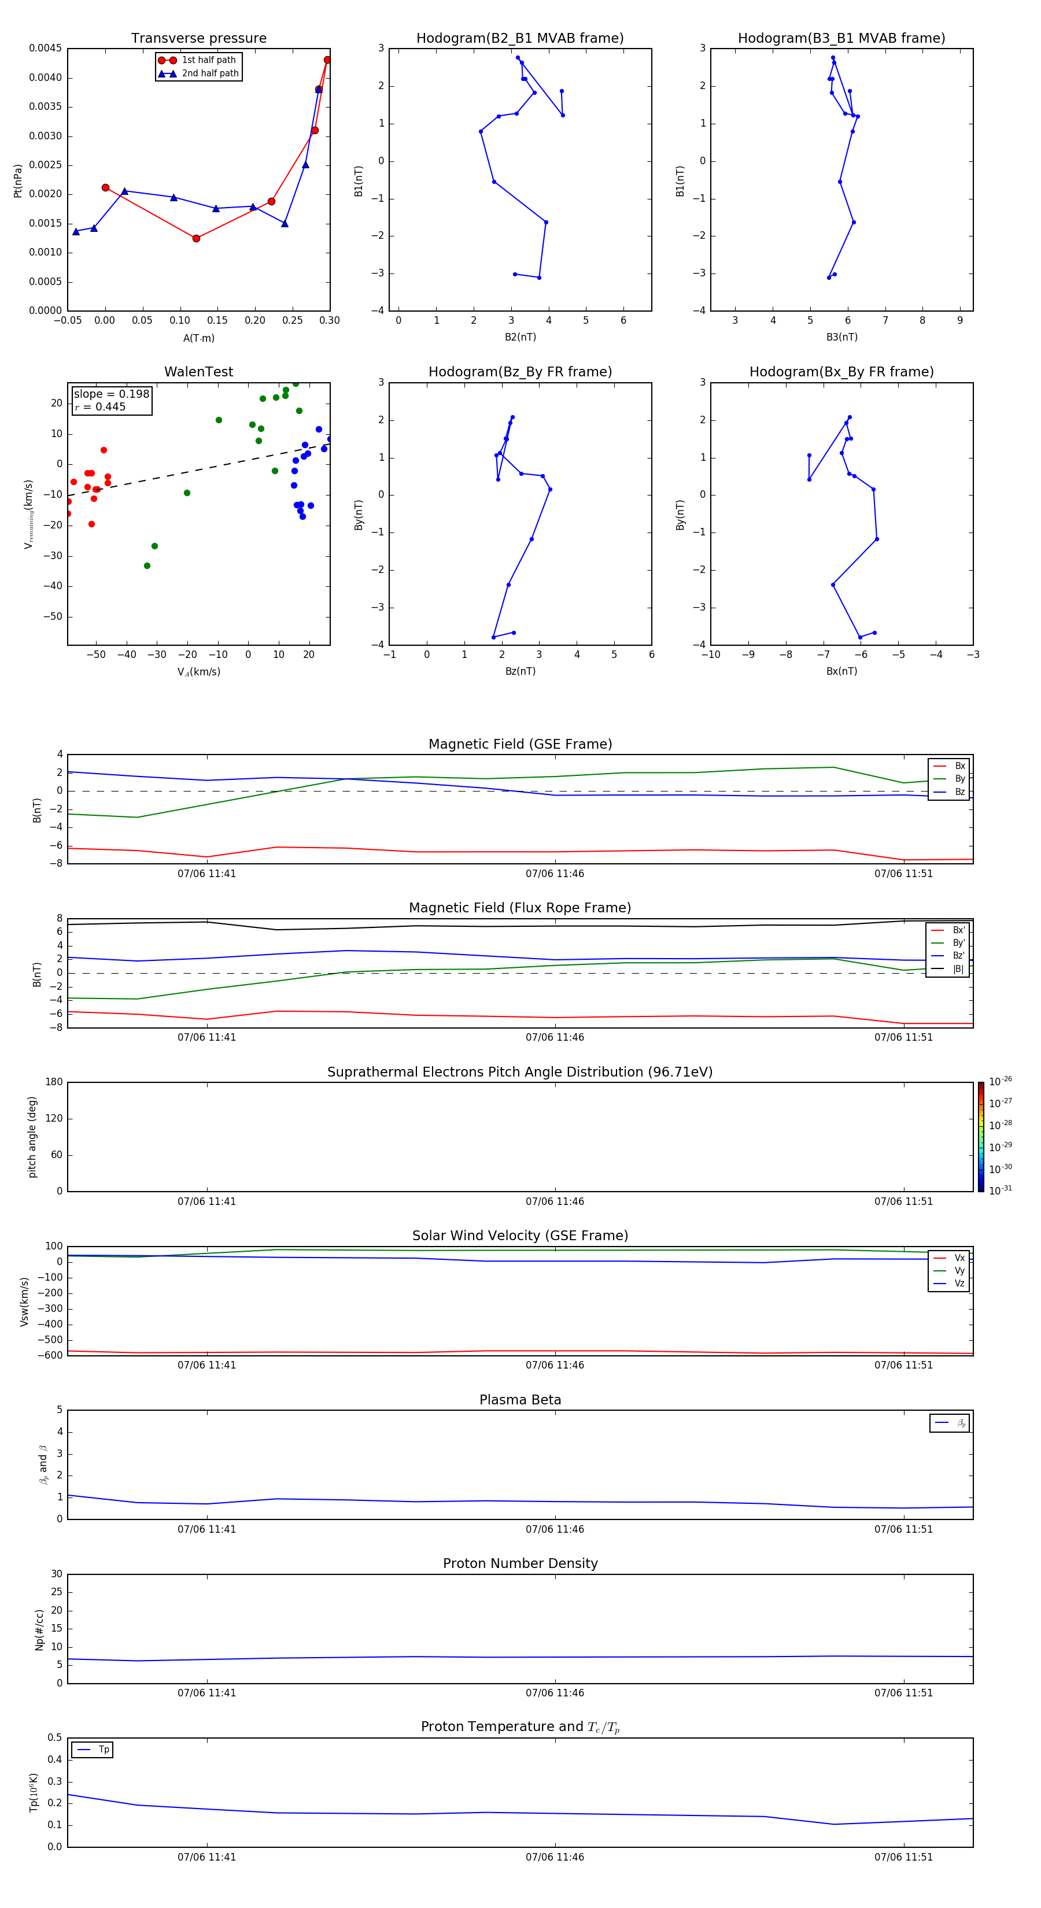The height and width of the screenshot is (1908, 1041).
Task: Click the "Magnetic Field (Flux Rope Frame)" title
Action: tap(520, 908)
